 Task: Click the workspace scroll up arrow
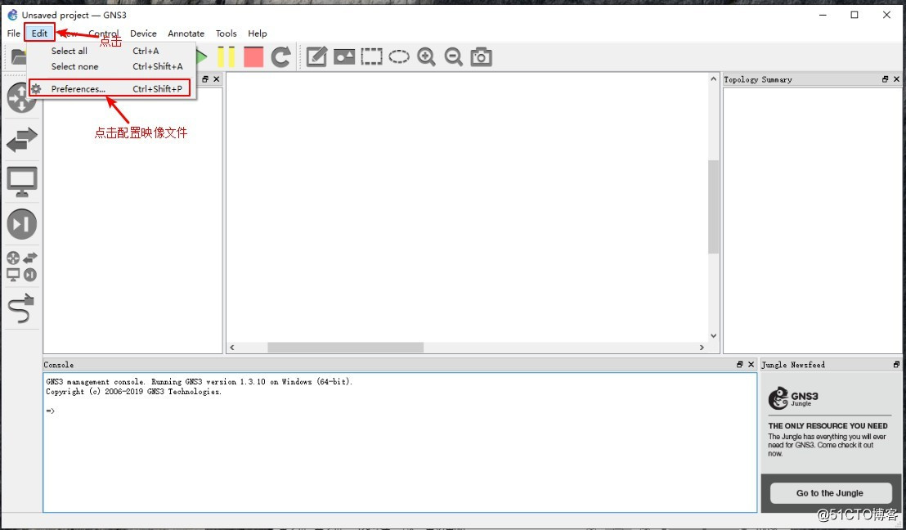click(713, 79)
